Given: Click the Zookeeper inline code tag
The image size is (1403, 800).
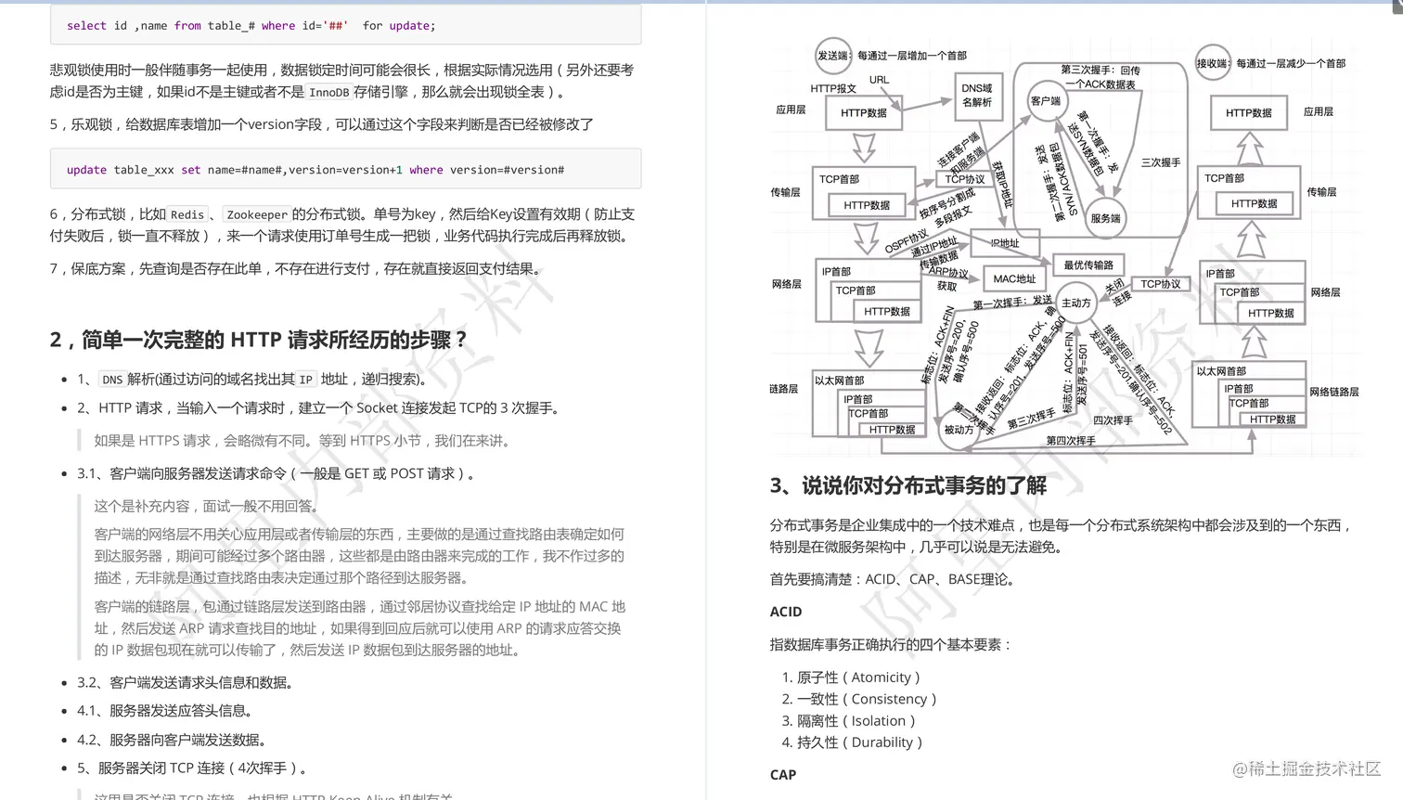Looking at the screenshot, I should (x=257, y=214).
